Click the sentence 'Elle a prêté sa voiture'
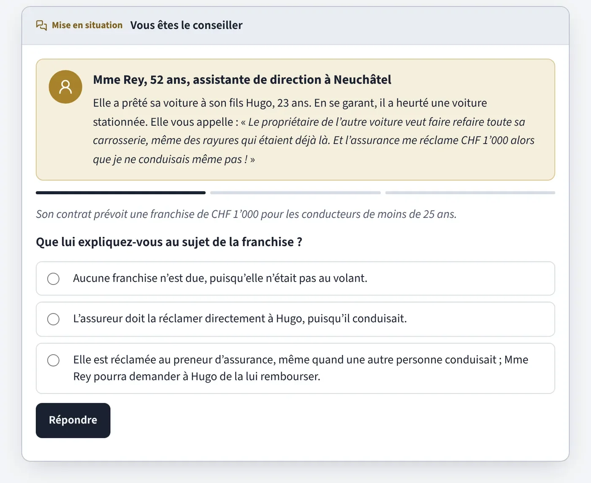 [203, 103]
